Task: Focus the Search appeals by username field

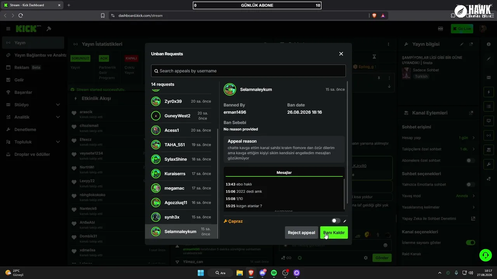Action: (x=248, y=71)
